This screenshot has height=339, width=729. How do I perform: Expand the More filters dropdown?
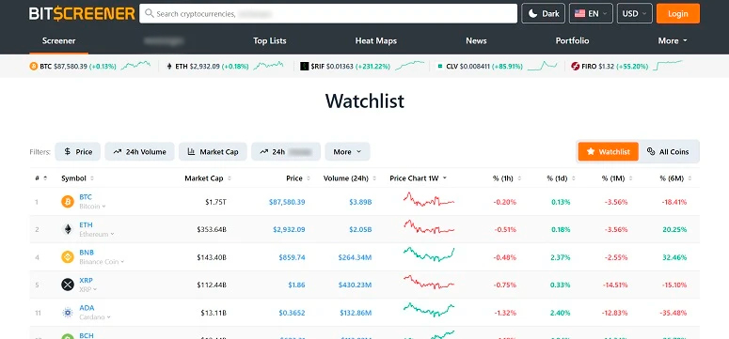(347, 152)
